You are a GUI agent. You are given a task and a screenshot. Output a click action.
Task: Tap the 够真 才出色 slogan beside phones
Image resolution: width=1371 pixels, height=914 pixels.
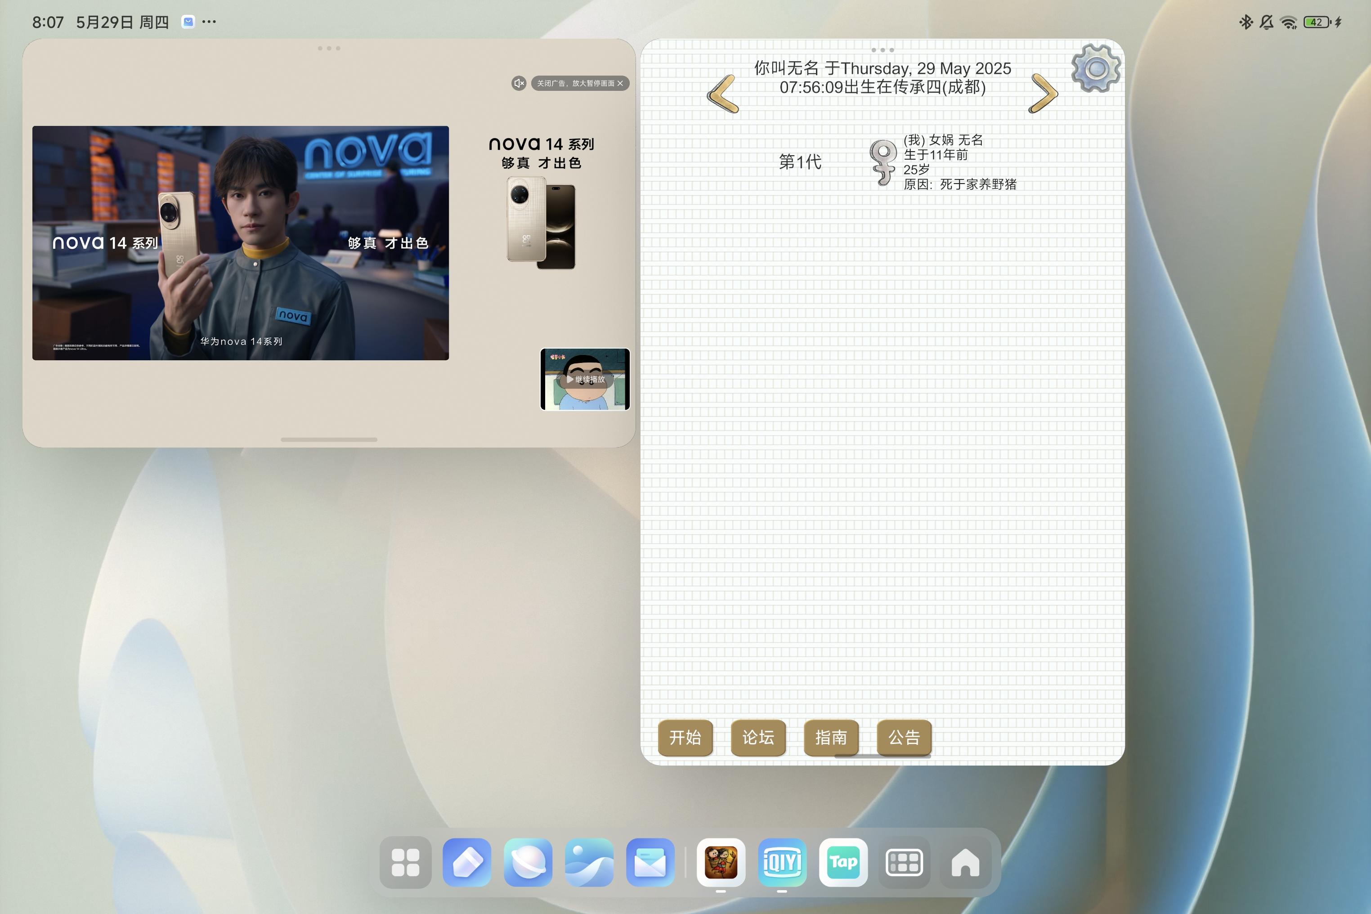click(542, 163)
